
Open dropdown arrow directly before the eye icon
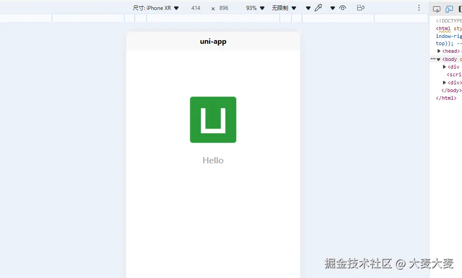pyautogui.click(x=333, y=8)
